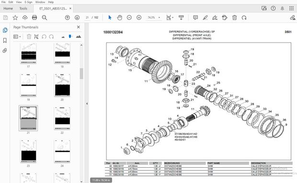Close the ET_3501 document tab
Image resolution: width=297 pixels, height=183 pixels.
coord(70,9)
